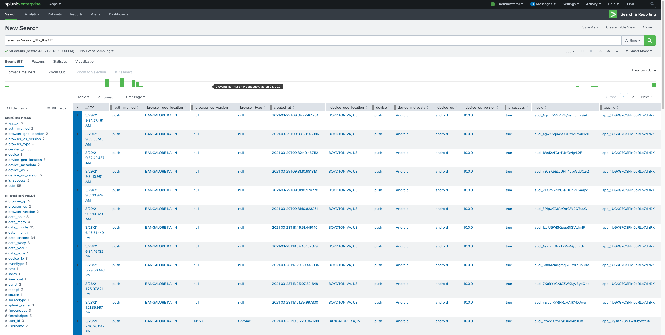Click the Splunk enterprise logo
665x335 pixels.
pos(23,4)
